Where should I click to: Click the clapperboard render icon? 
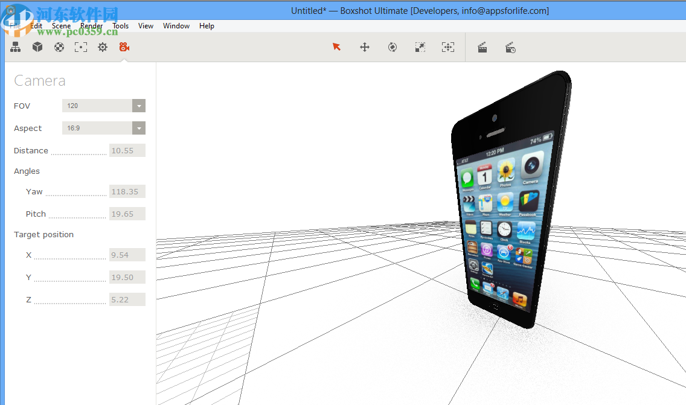point(482,47)
